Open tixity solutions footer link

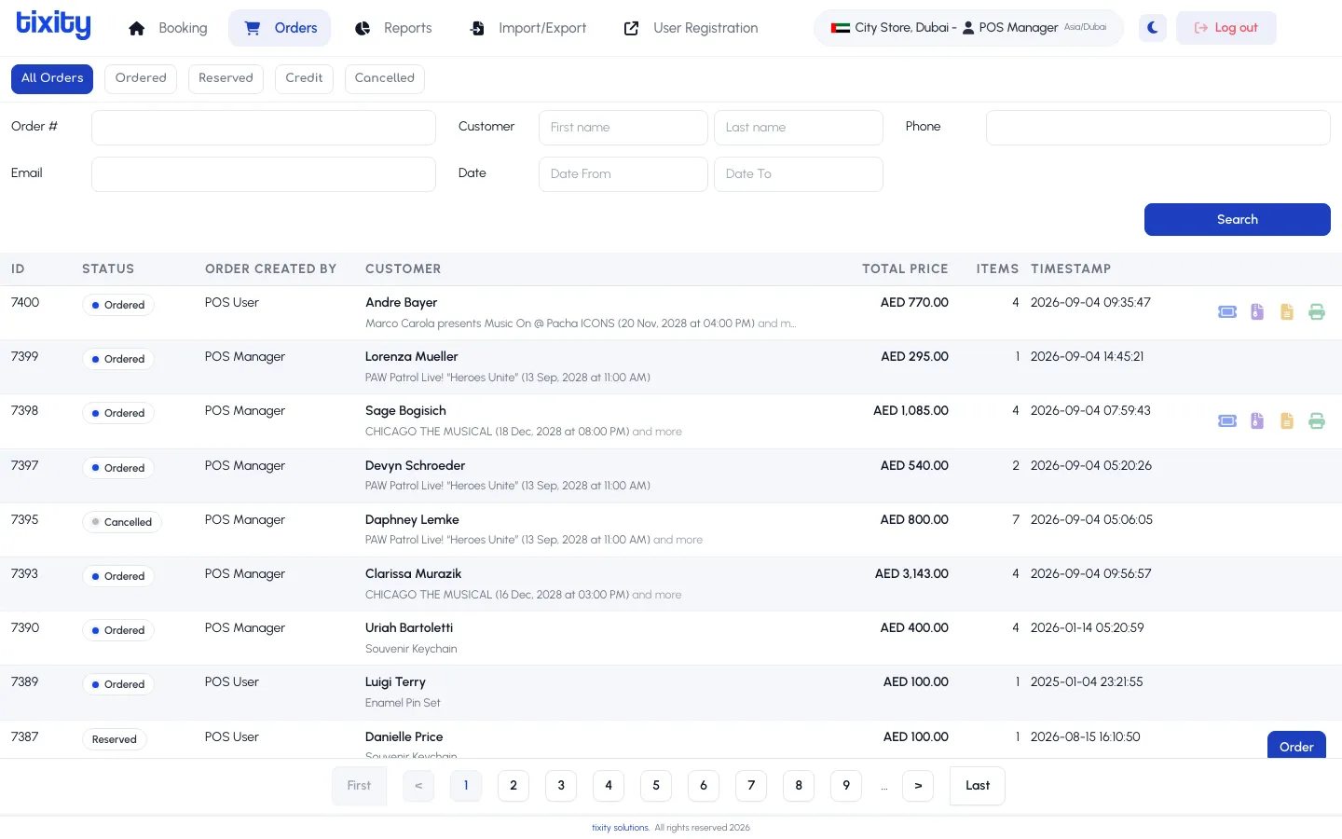(x=621, y=828)
